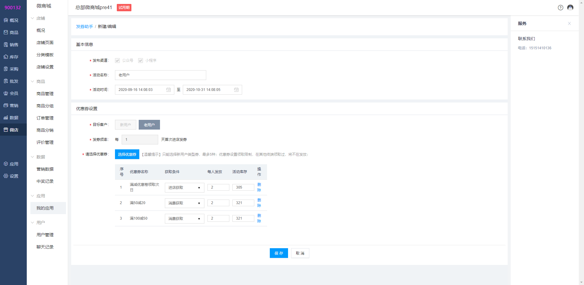Open 商品管理 menu item

[x=45, y=94]
